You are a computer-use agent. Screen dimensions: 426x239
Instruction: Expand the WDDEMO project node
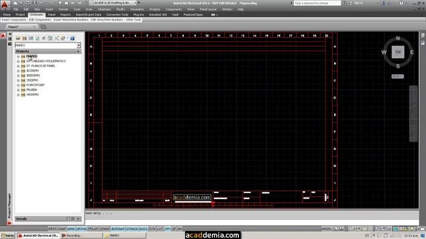[18, 95]
